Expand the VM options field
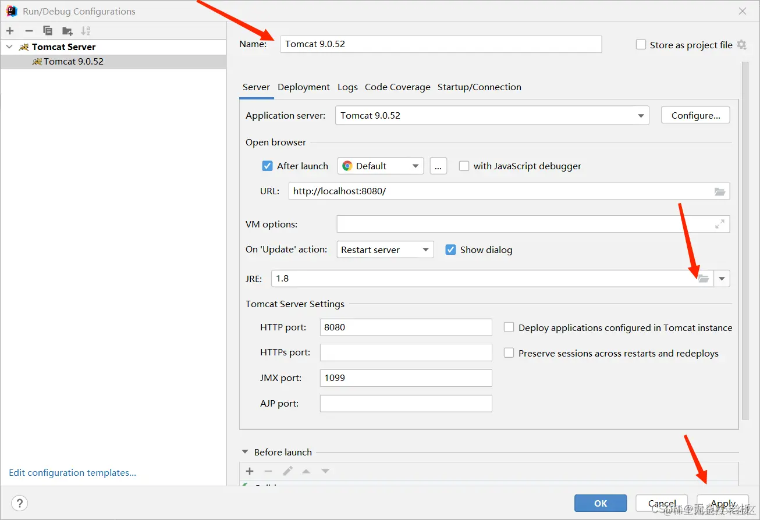This screenshot has height=520, width=760. tap(720, 224)
